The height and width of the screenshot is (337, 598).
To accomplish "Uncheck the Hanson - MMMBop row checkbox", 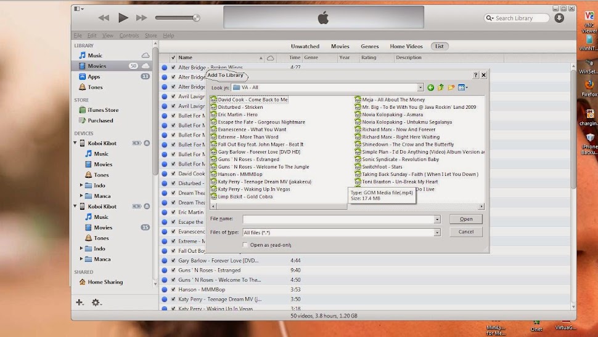I will (173, 290).
